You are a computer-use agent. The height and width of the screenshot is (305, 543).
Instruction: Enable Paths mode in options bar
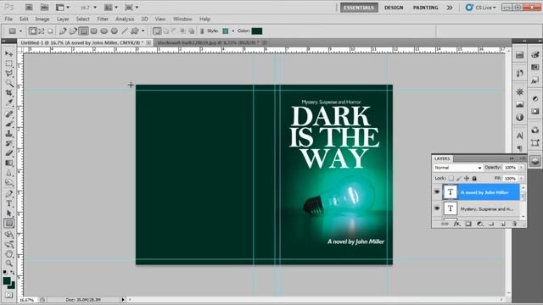coord(42,31)
